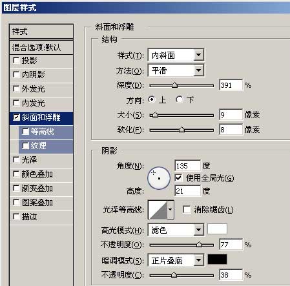
Task: Enable the 投影 drop shadow checkbox
Action: [16, 61]
